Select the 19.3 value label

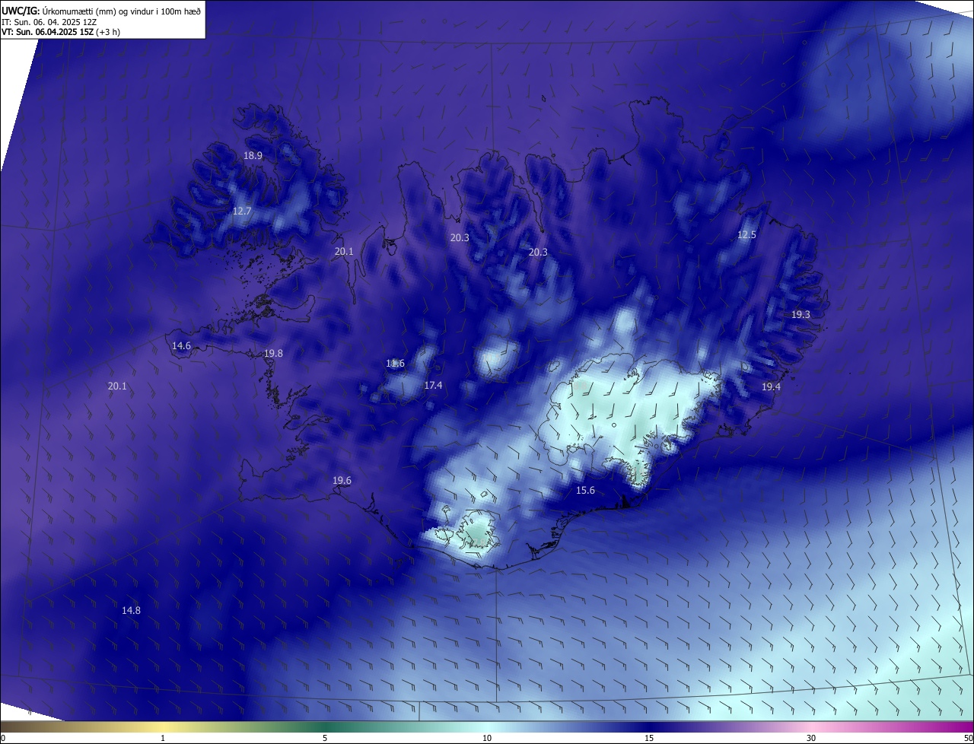point(801,314)
